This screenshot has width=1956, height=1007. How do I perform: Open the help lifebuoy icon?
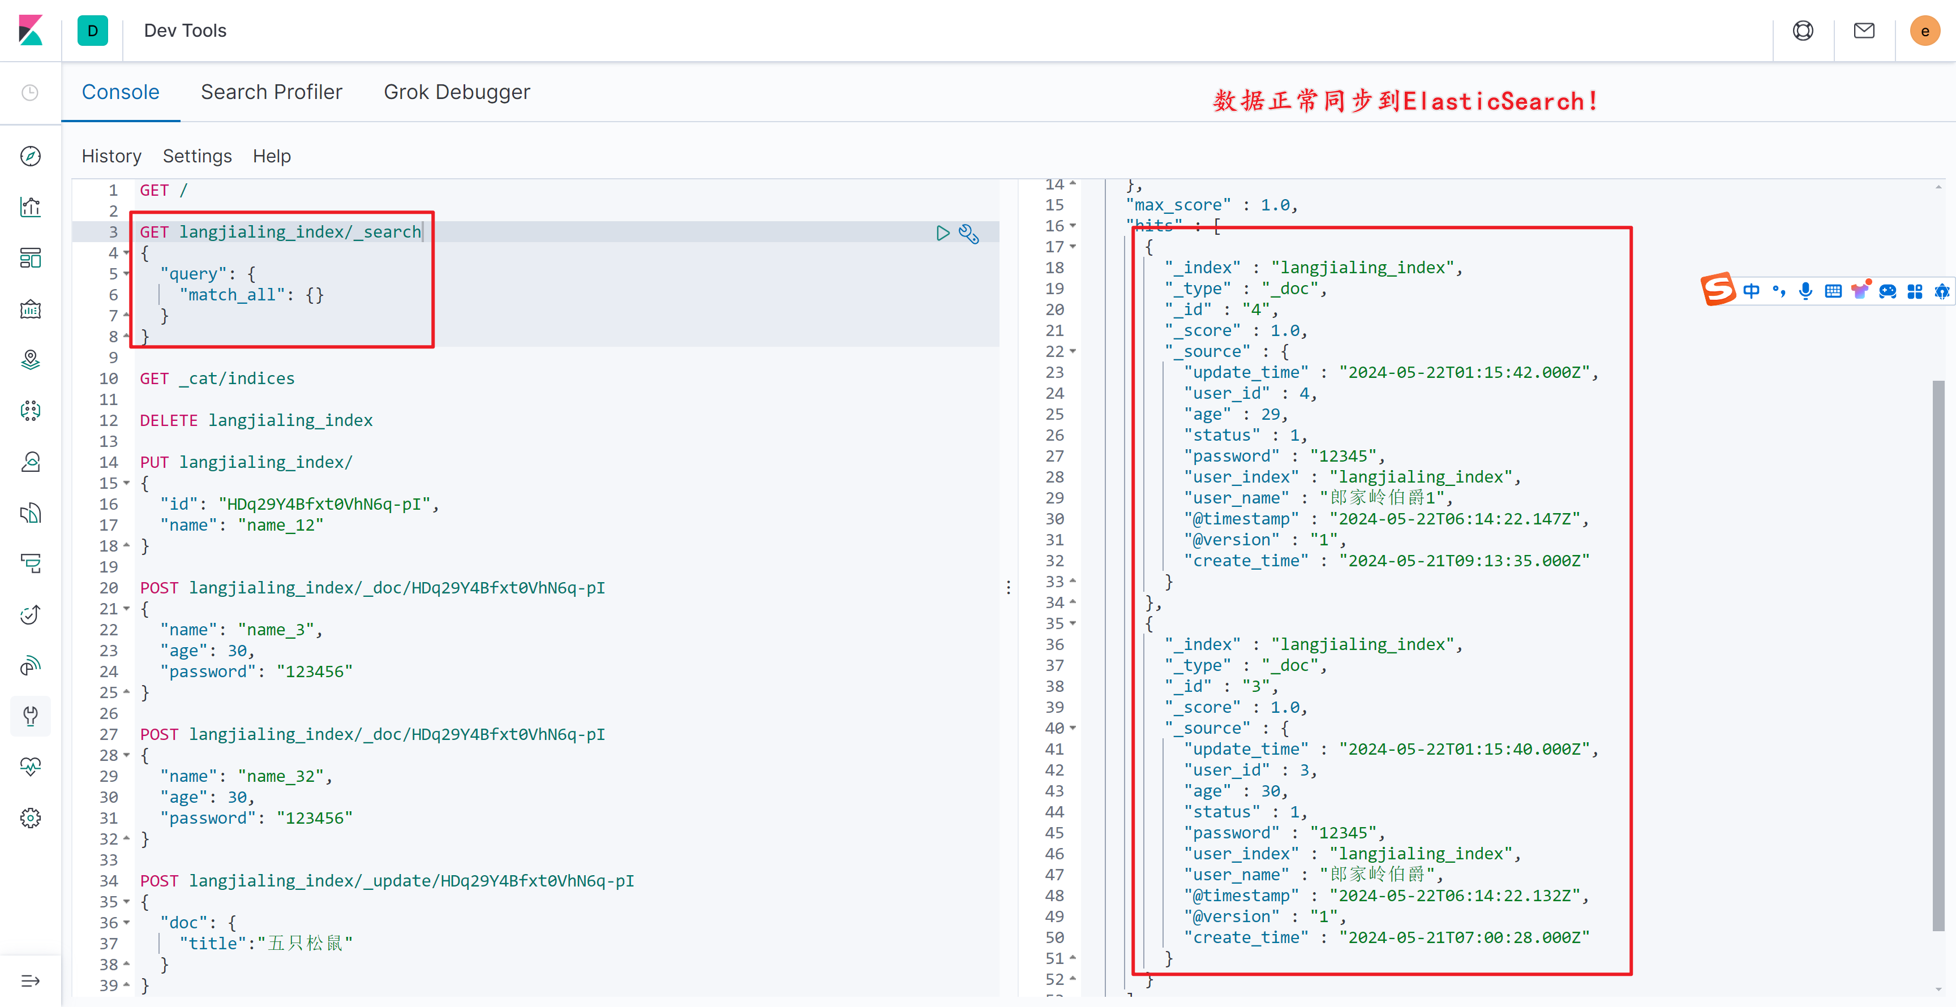[1803, 31]
